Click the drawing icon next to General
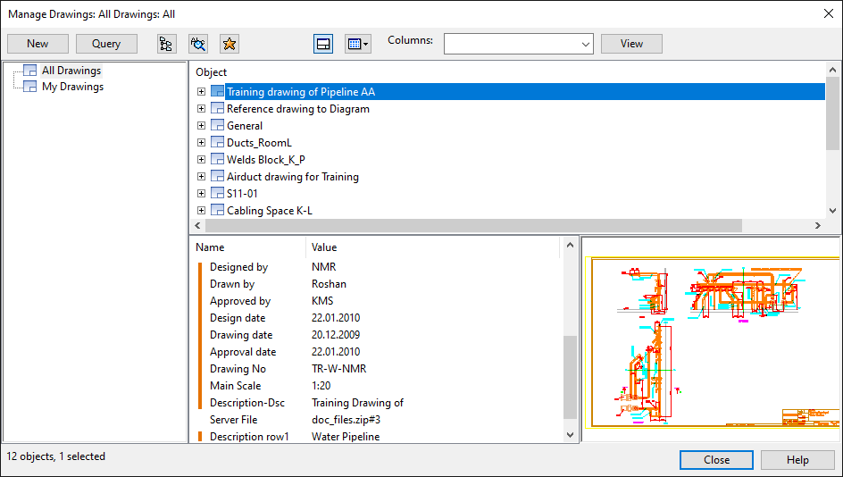This screenshot has width=843, height=477. pyautogui.click(x=218, y=126)
